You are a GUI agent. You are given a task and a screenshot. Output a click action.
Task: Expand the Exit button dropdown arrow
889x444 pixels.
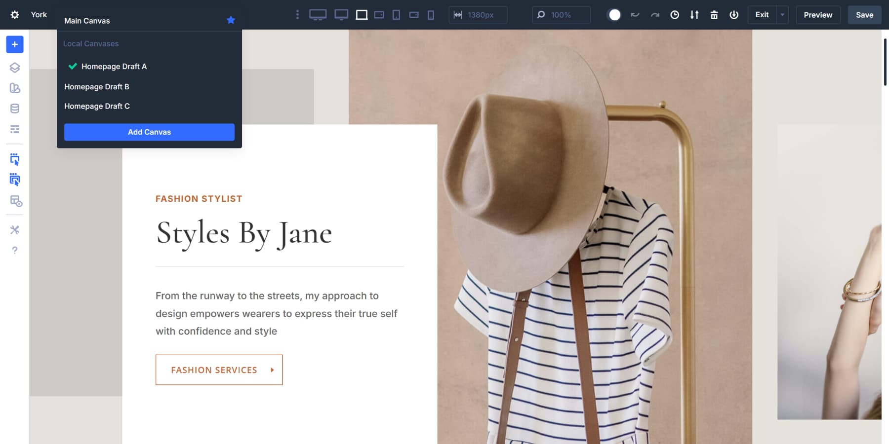point(782,15)
